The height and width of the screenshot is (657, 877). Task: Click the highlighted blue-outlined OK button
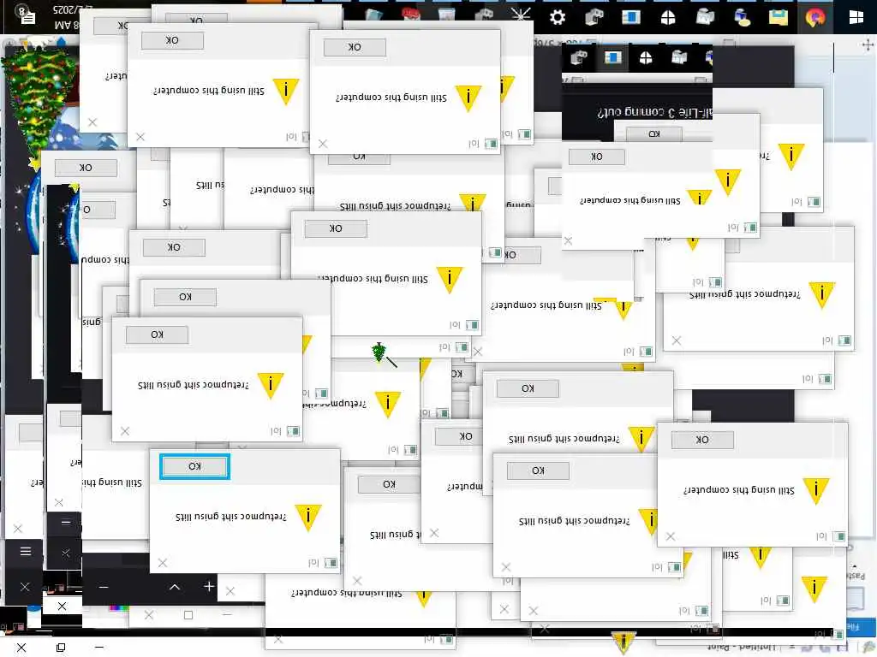tap(194, 466)
